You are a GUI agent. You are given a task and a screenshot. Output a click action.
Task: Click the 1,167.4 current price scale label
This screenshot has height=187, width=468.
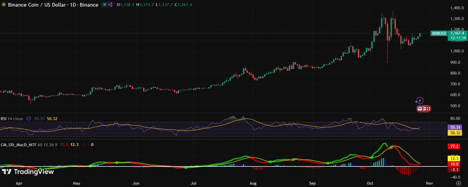pos(457,33)
